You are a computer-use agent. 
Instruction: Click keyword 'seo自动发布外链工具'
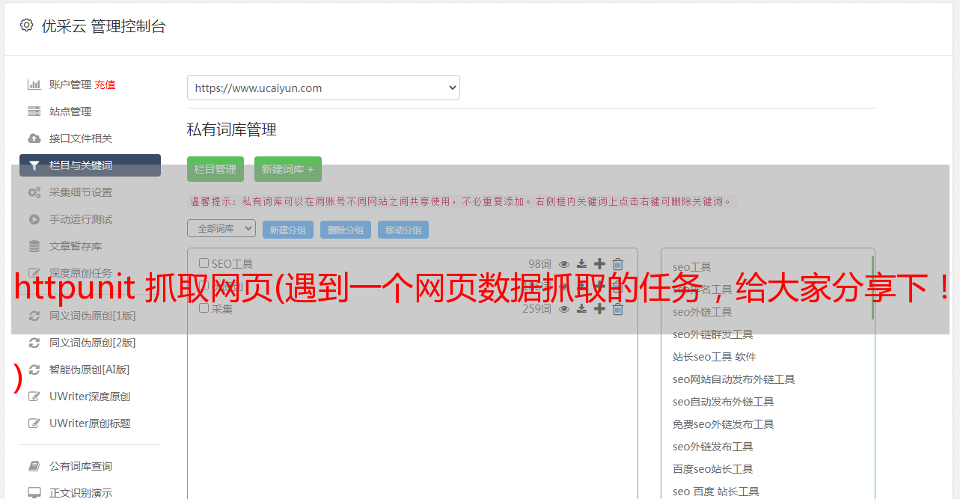pyautogui.click(x=723, y=402)
